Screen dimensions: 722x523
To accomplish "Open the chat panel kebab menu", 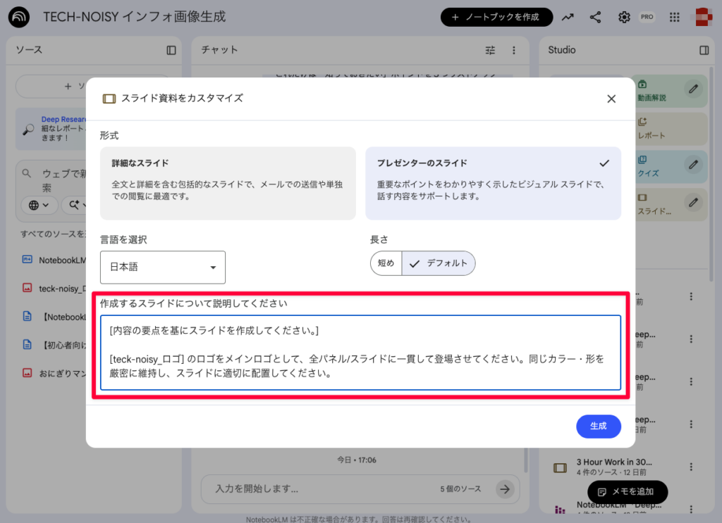I will click(x=513, y=50).
